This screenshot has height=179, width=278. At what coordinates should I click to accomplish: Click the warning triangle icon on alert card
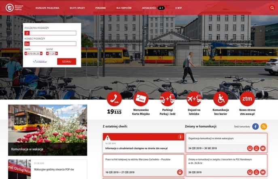pyautogui.click(x=107, y=137)
